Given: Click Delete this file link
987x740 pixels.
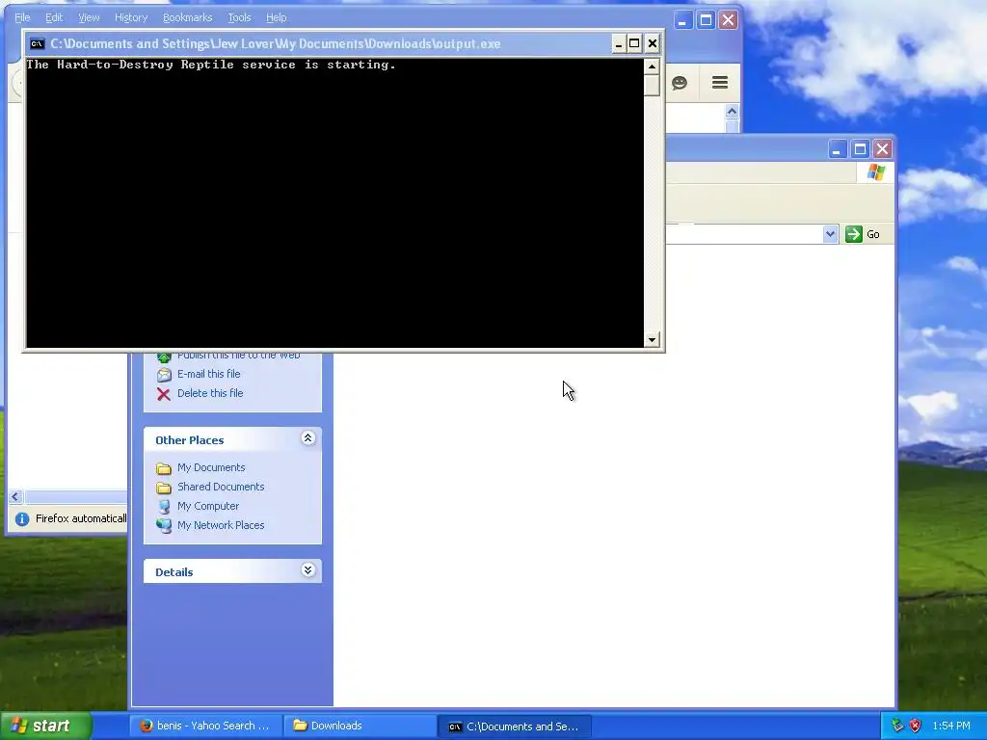Looking at the screenshot, I should (209, 393).
